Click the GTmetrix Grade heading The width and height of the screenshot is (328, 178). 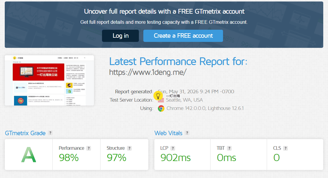[25, 133]
